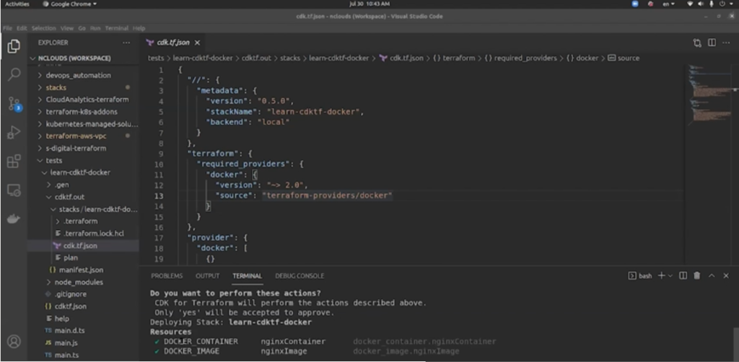Open the Search view in activity bar
The height and width of the screenshot is (362, 739).
(x=14, y=74)
